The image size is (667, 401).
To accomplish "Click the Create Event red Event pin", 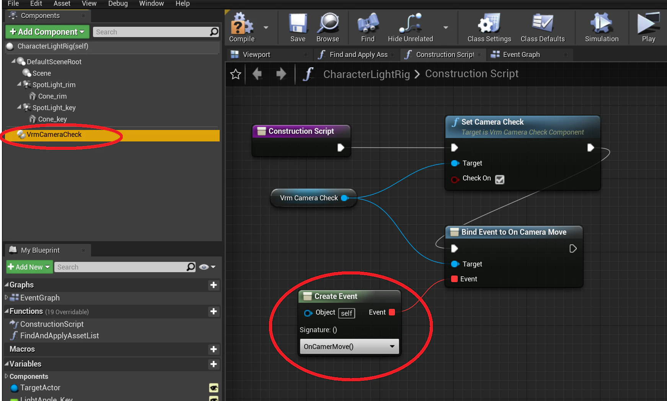I will [392, 312].
